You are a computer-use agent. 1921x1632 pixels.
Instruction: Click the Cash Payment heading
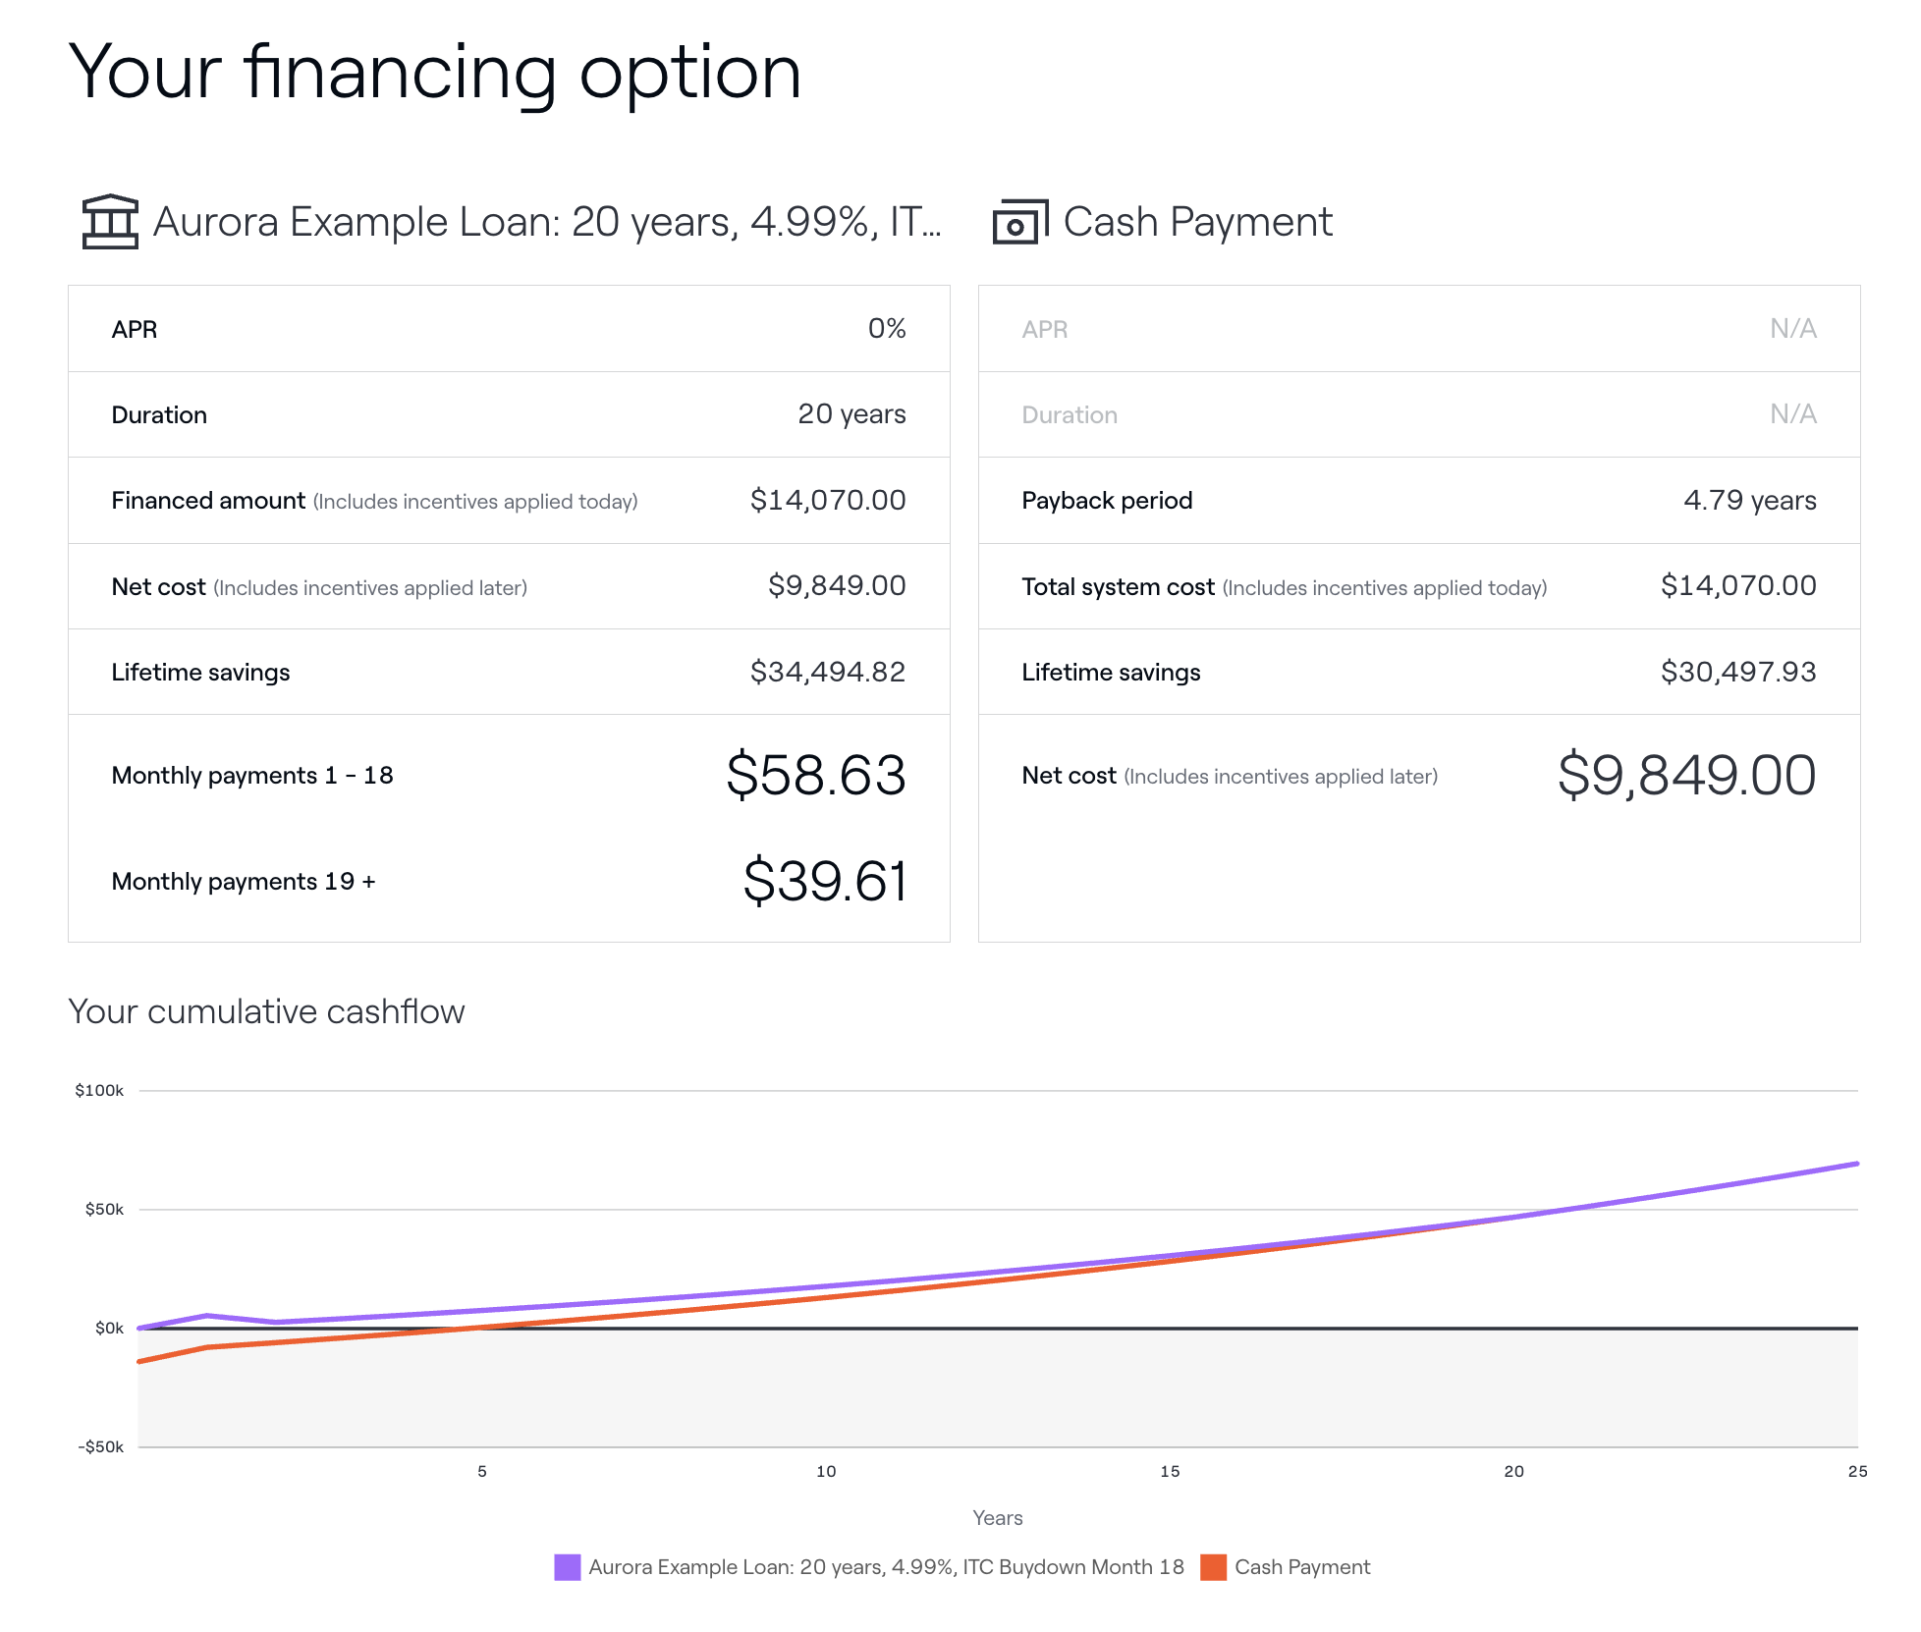point(1197,222)
